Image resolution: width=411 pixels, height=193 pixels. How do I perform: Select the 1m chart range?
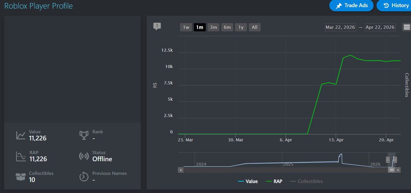(200, 27)
